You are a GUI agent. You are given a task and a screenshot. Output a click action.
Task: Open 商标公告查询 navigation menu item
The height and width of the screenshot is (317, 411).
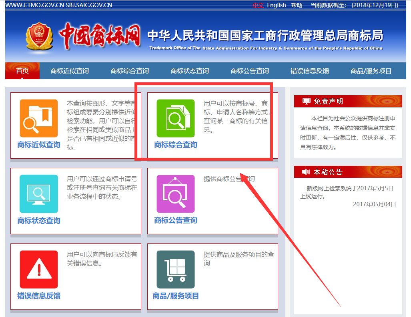pyautogui.click(x=250, y=71)
